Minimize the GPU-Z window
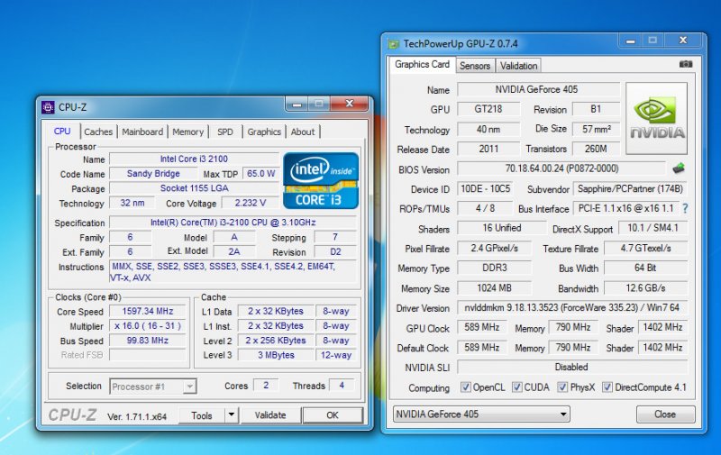721x455 pixels. click(630, 41)
